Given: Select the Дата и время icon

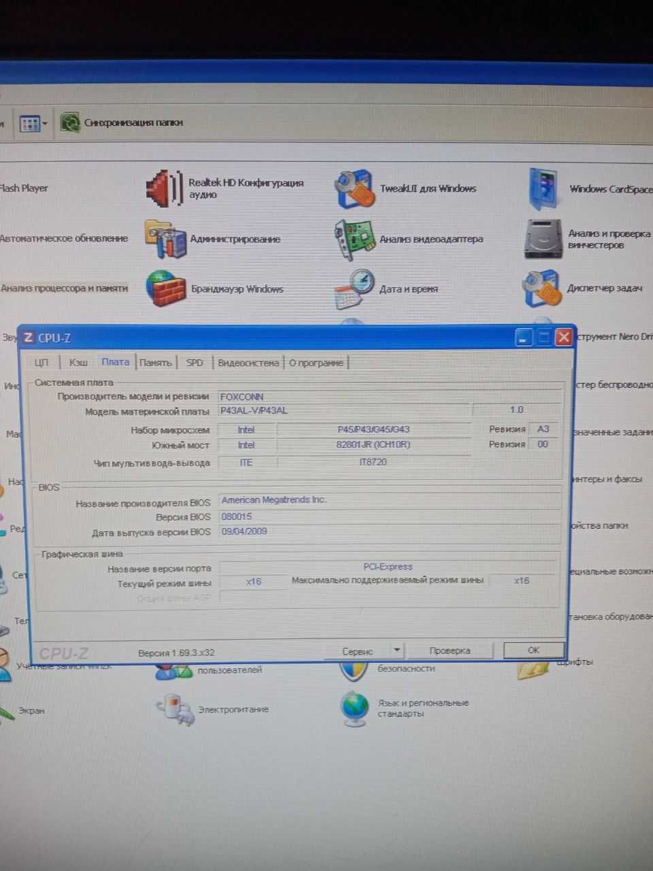Looking at the screenshot, I should (354, 289).
